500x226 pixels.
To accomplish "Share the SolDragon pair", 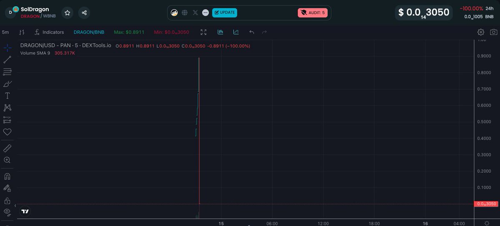I will tap(84, 12).
